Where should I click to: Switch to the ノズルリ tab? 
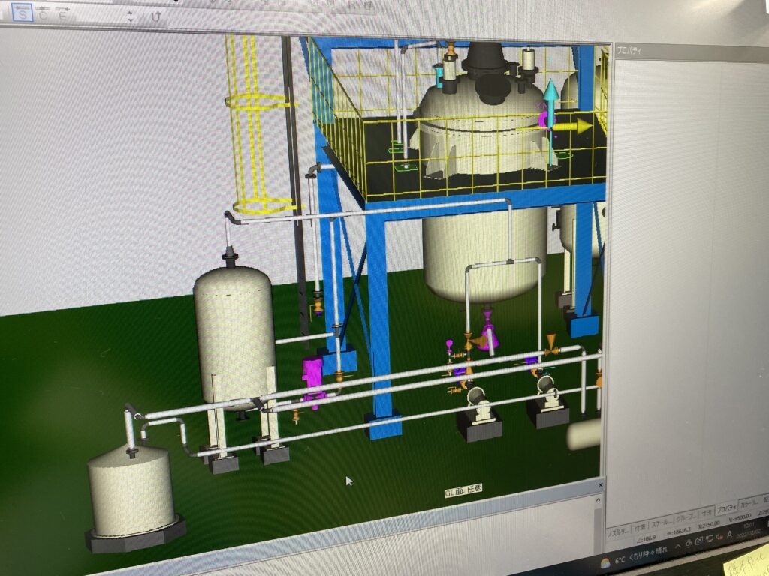tap(620, 533)
